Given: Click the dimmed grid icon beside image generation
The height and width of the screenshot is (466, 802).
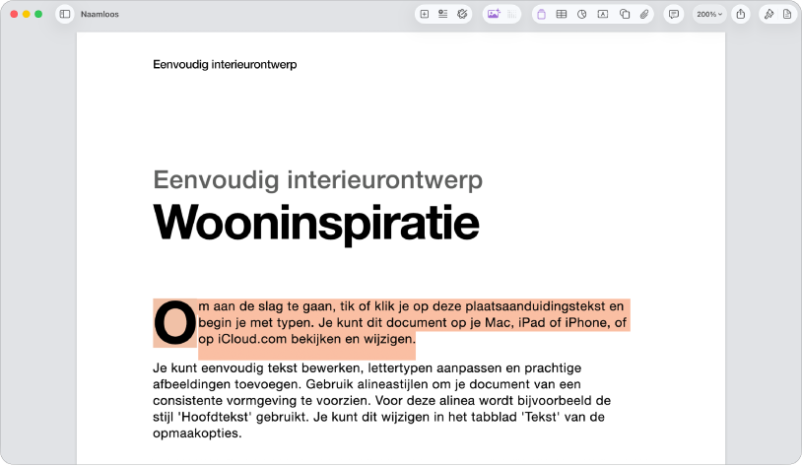Looking at the screenshot, I should coord(512,15).
